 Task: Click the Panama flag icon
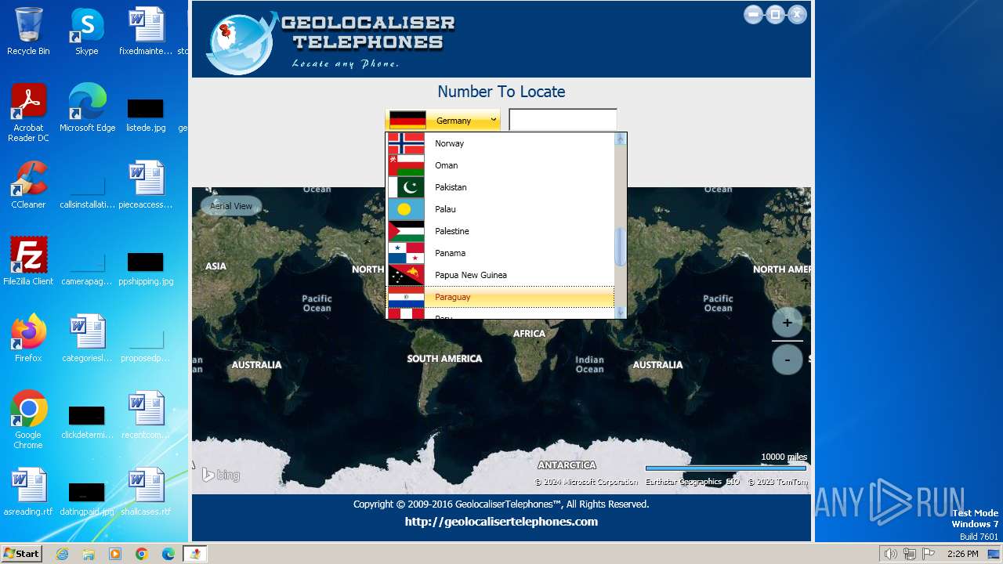[406, 253]
